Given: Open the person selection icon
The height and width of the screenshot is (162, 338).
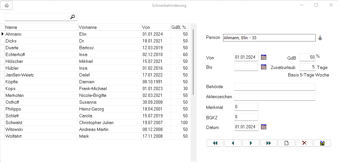Looking at the screenshot, I should (x=320, y=38).
